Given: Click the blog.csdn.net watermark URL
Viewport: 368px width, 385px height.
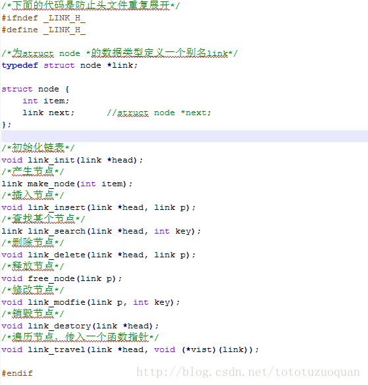Looking at the screenshot, I should coord(248,372).
